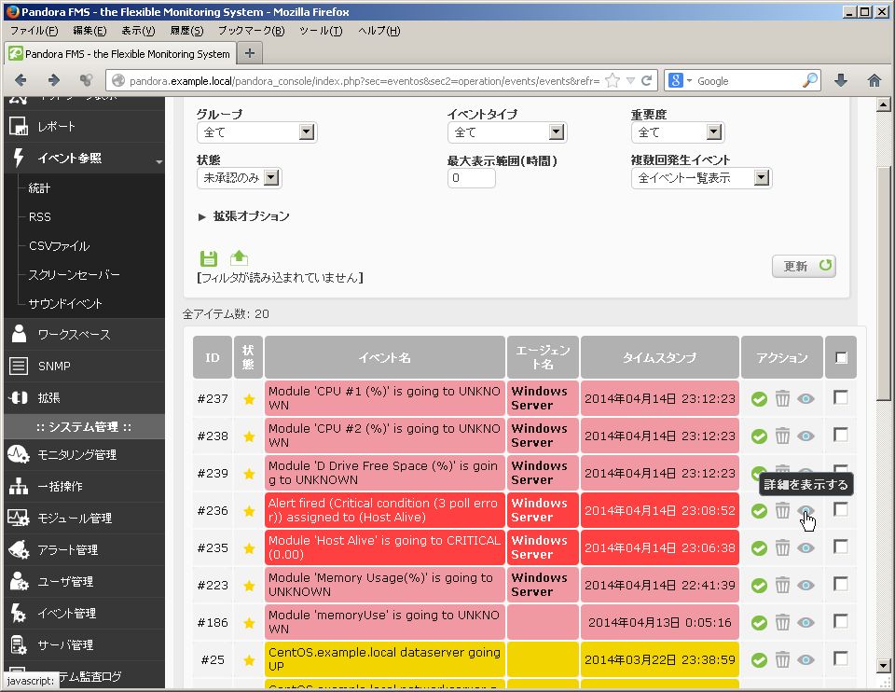Open a new tab with plus button
The height and width of the screenshot is (692, 895).
[x=250, y=53]
